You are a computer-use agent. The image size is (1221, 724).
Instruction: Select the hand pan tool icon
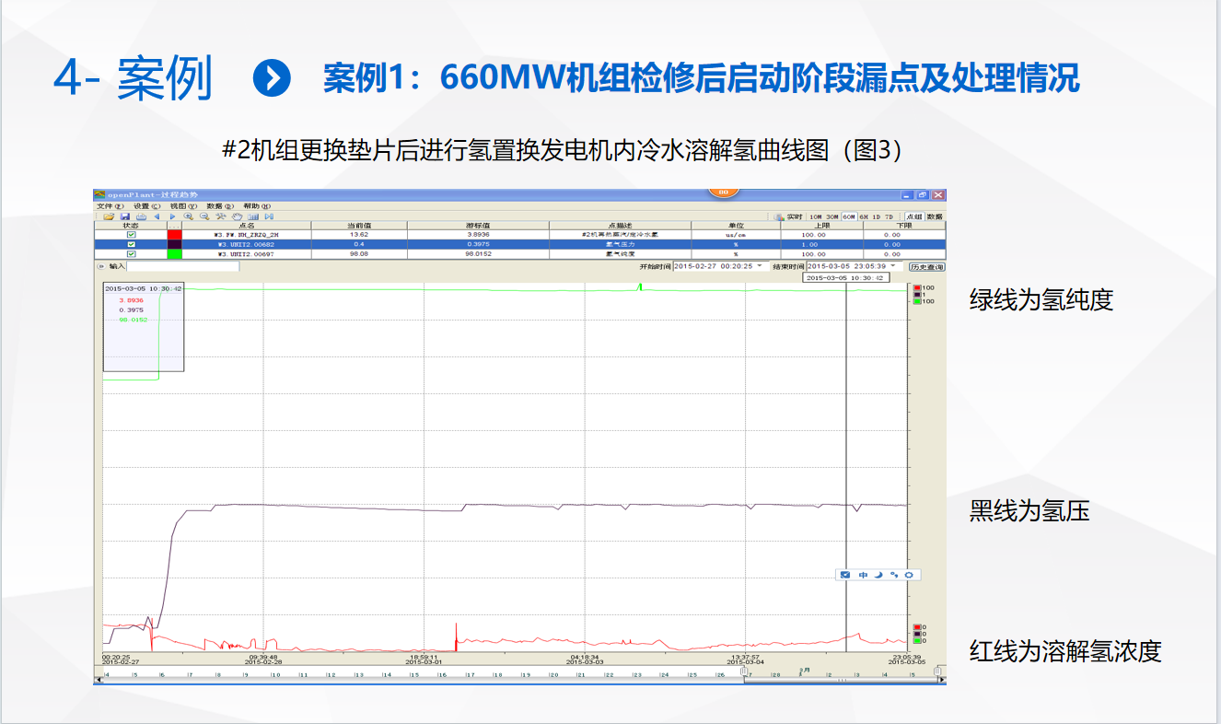point(237,216)
